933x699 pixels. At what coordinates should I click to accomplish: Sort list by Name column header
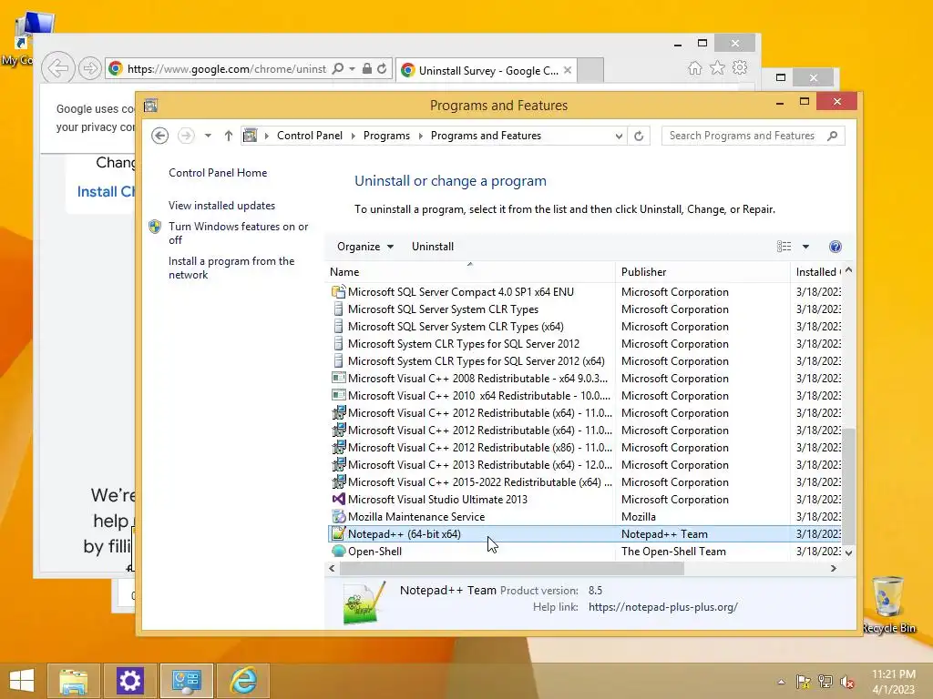coord(470,271)
